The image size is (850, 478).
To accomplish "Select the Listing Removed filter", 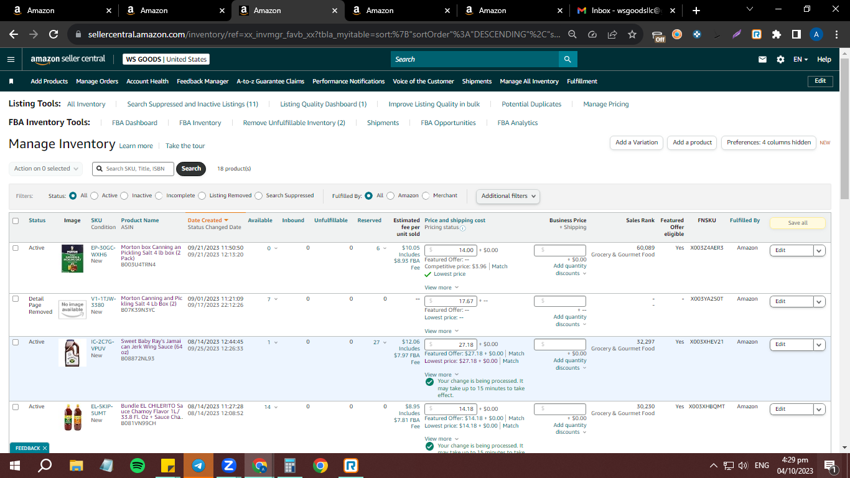I will tap(202, 195).
